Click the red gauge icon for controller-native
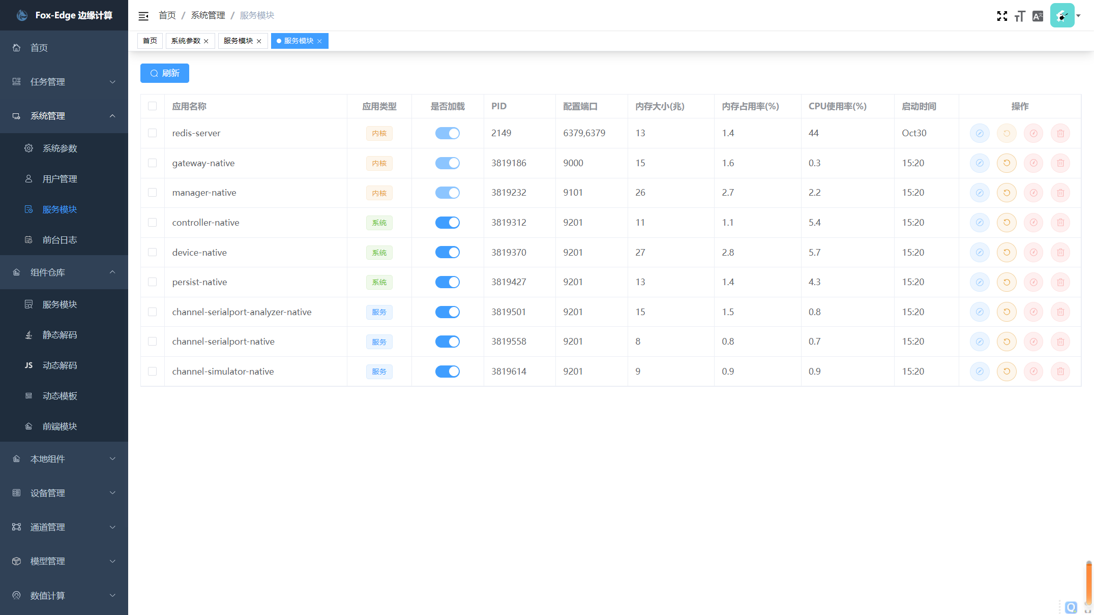Image resolution: width=1094 pixels, height=615 pixels. (x=1033, y=223)
